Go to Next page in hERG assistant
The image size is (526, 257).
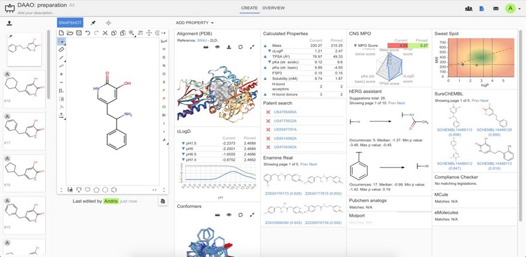coord(401,103)
